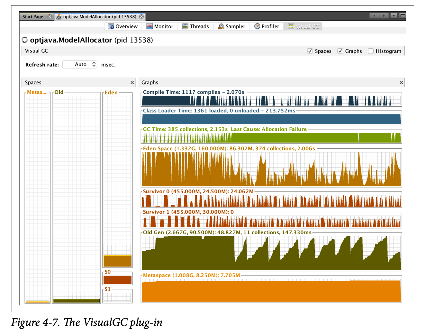Close the Graphs panel
The width and height of the screenshot is (427, 334).
pos(401,83)
